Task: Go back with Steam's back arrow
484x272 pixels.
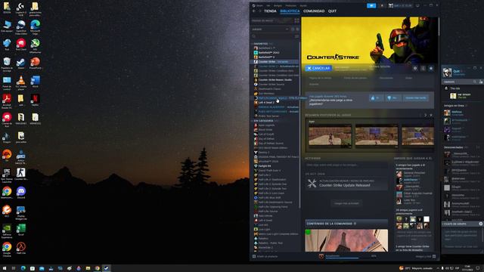Action: [254, 11]
